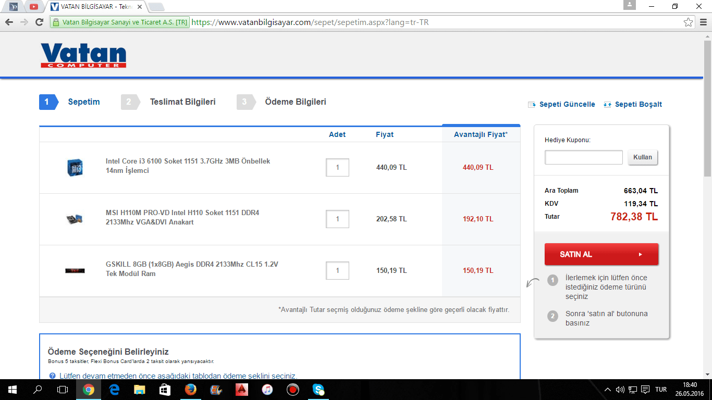Edit quantity field for GSKILL 8GB RAM
Viewport: 712px width, 400px height.
(337, 270)
